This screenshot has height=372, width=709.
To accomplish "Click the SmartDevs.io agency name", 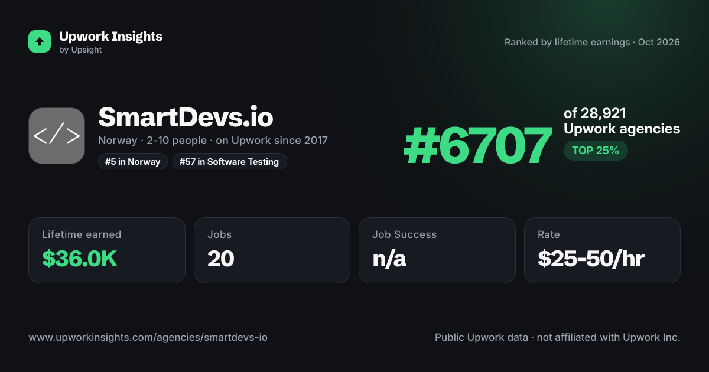I will point(186,118).
